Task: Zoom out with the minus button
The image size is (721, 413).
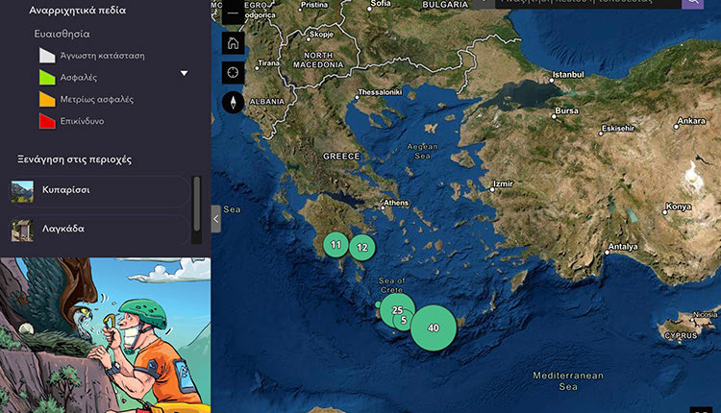Action: coord(234,12)
